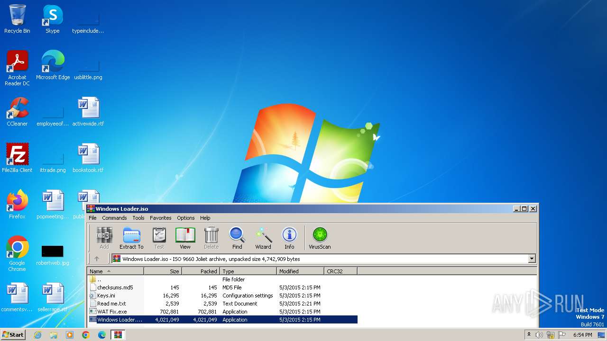This screenshot has width=607, height=341.
Task: Click the Delete trash icon
Action: 211,238
